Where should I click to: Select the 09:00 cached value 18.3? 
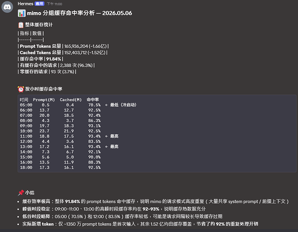point(69,126)
